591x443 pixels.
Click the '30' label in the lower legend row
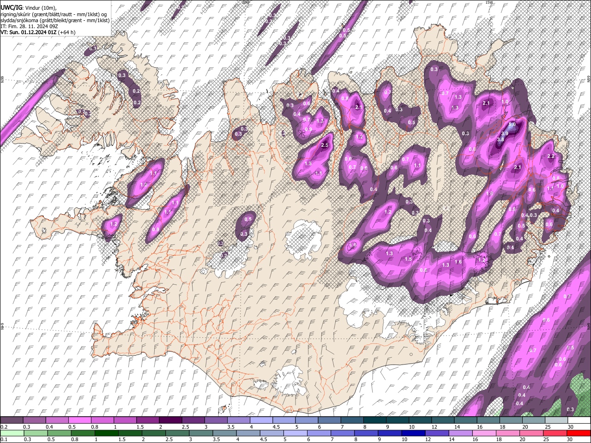click(x=570, y=439)
